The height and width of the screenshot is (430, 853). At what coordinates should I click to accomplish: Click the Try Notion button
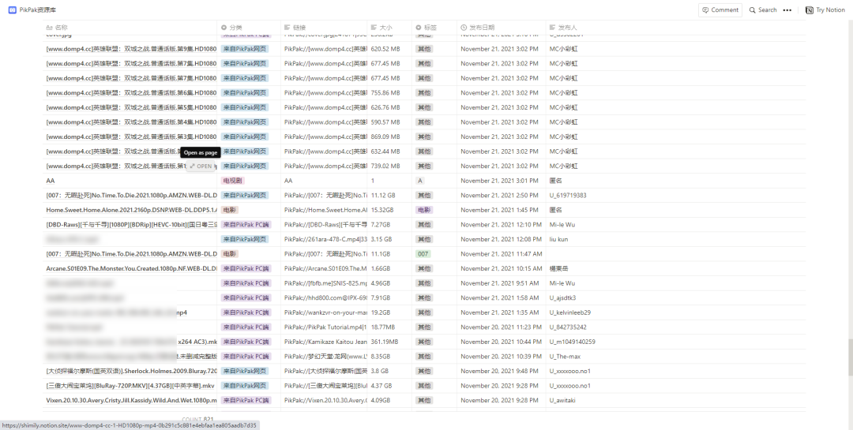825,10
